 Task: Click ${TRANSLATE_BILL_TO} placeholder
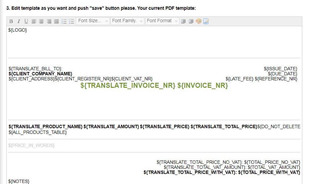(x=35, y=69)
